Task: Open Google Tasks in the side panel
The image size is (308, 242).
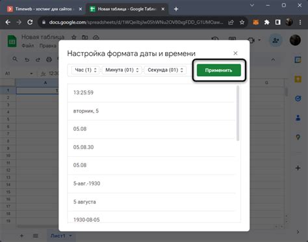Action: [x=298, y=99]
